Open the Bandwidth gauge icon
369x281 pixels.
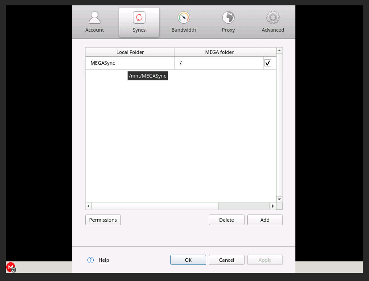[183, 17]
